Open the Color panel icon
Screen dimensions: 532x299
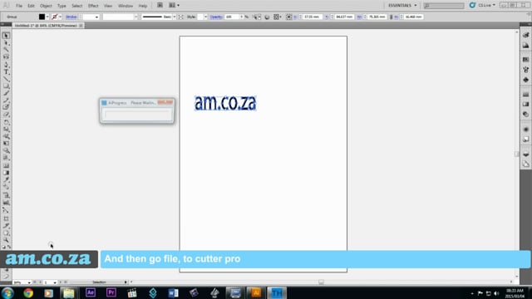coord(525,35)
